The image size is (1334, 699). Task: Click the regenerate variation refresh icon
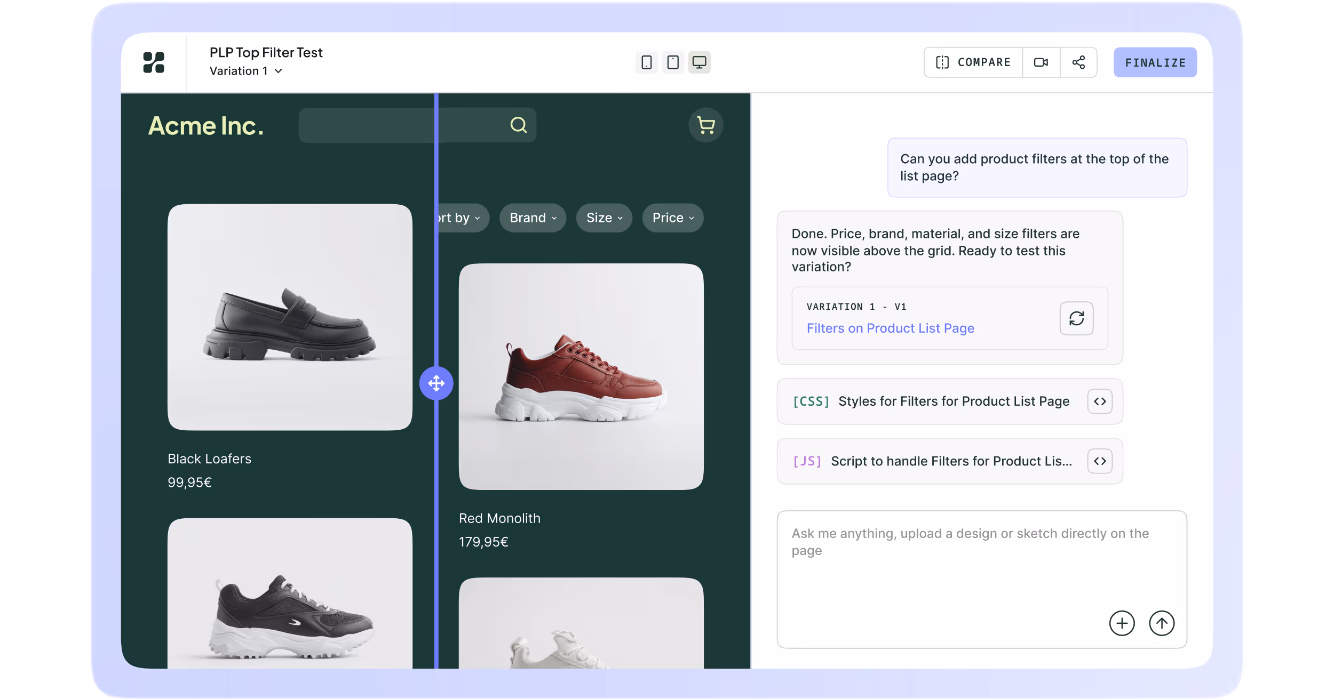1076,318
